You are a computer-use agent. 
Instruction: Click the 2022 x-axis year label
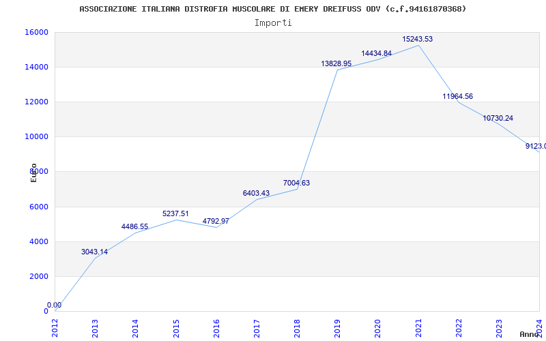coord(459,328)
